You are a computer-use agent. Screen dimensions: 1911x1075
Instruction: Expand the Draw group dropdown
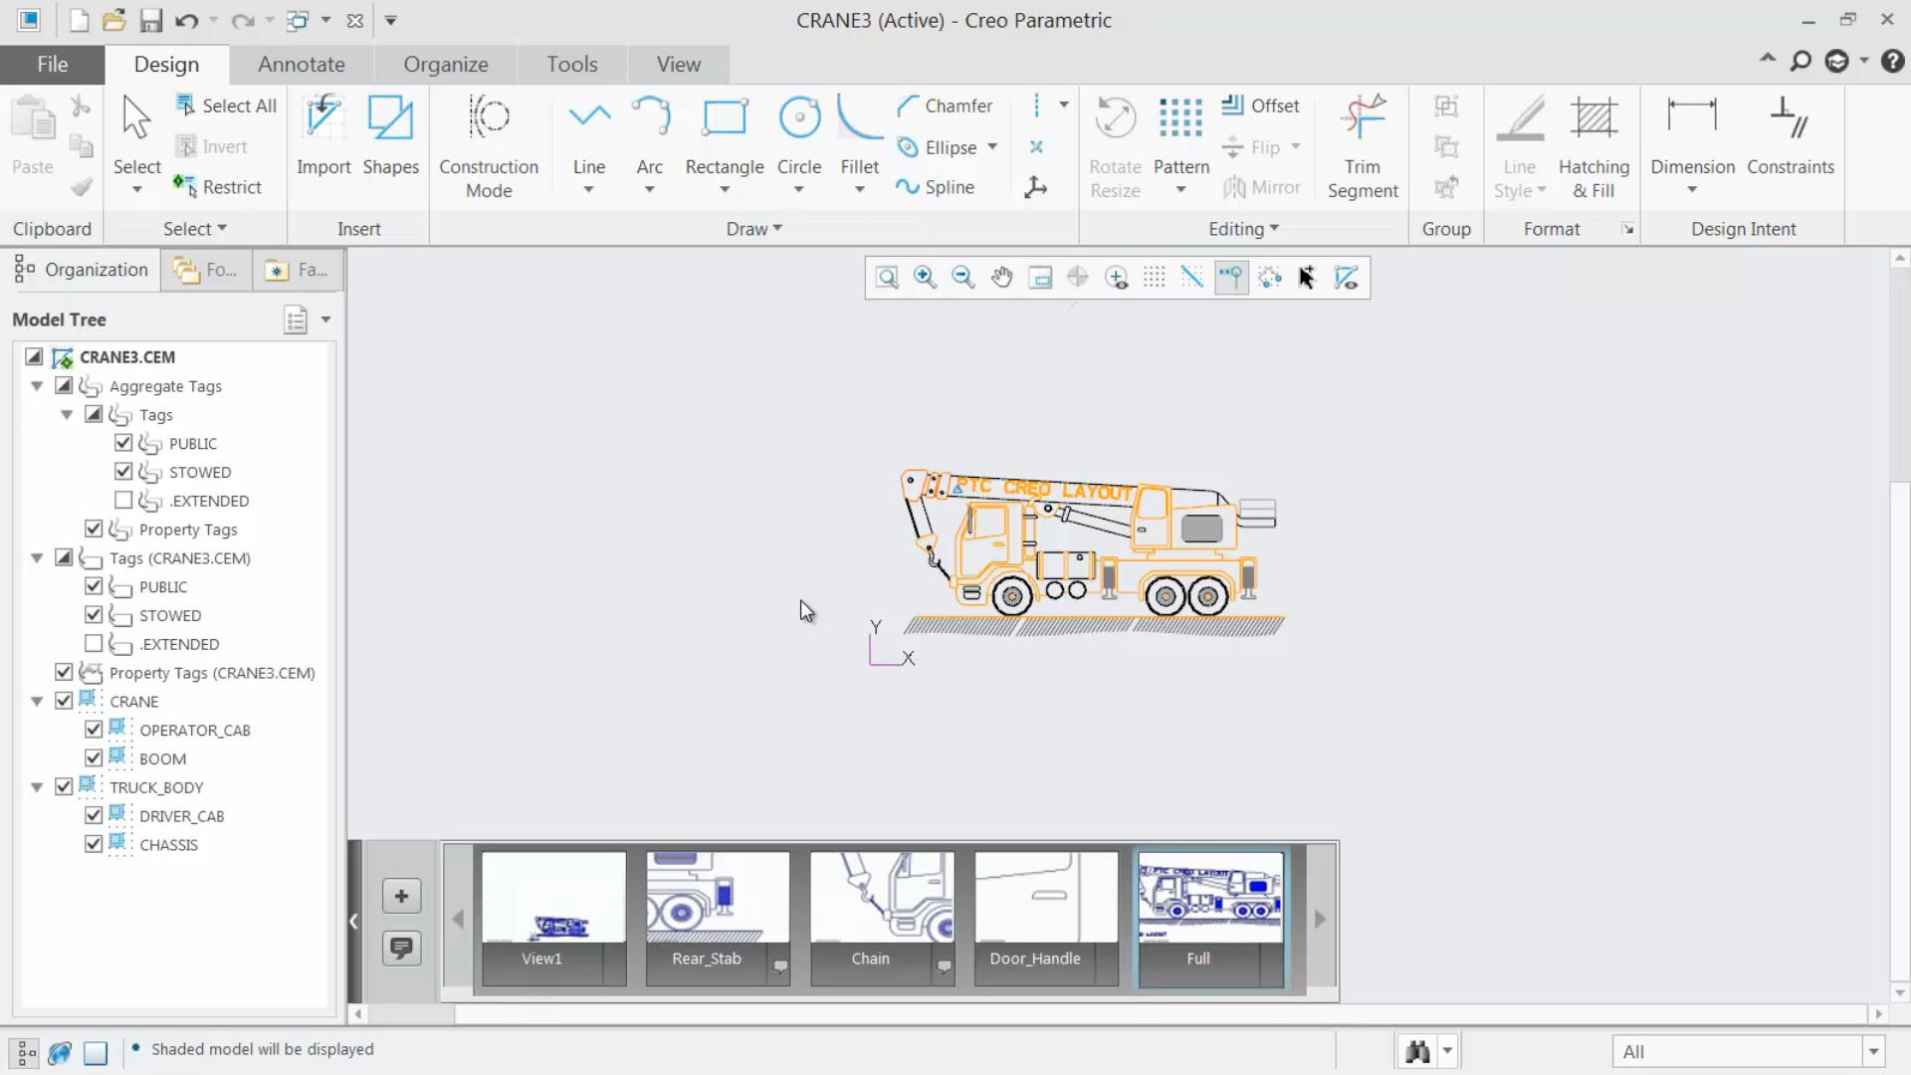[x=754, y=229]
